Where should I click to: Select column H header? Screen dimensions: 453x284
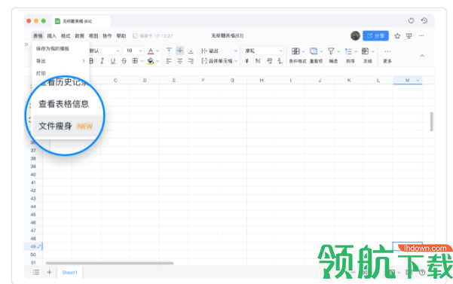(x=262, y=81)
